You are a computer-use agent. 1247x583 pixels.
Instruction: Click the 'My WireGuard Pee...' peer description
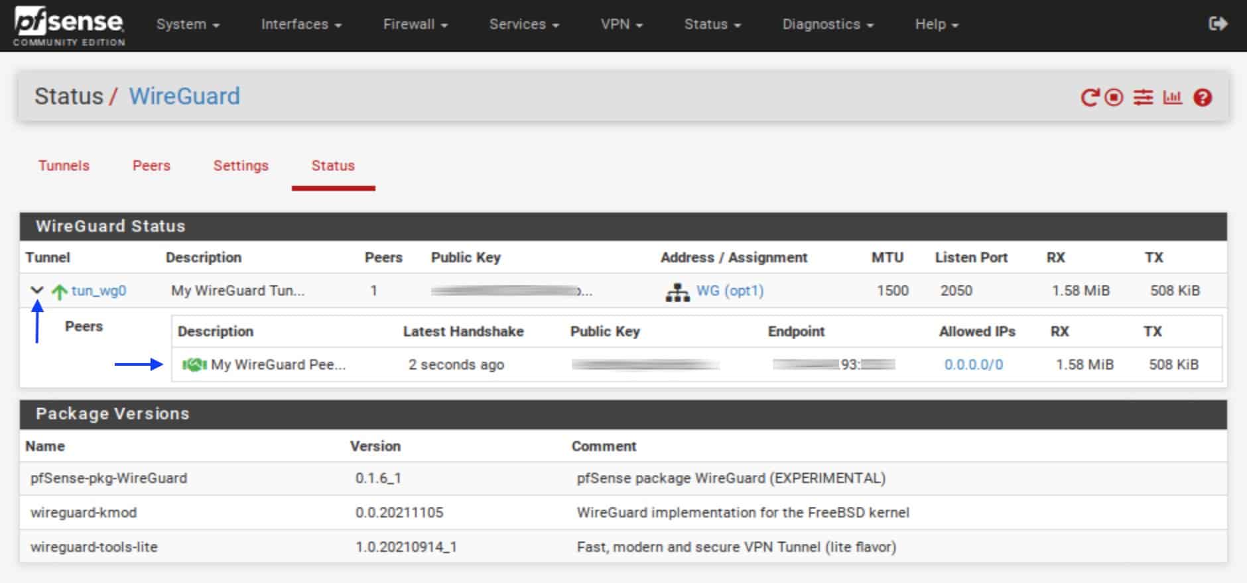point(279,364)
